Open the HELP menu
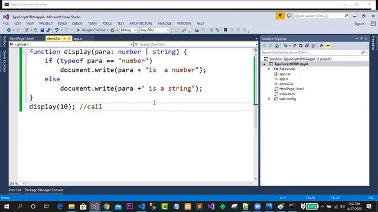 [201, 24]
